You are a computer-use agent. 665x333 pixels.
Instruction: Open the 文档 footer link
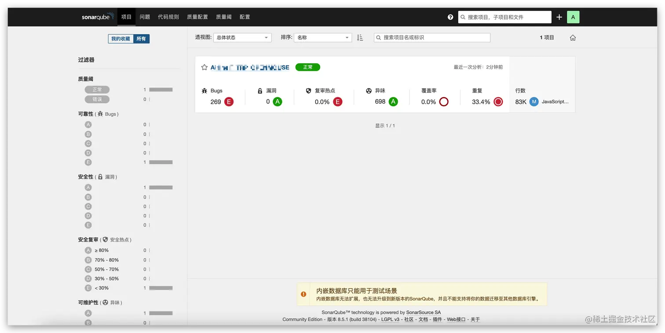423,319
